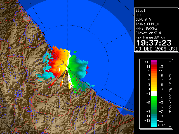179x134 pixels.
Task: Click the '>13' legend label
Action: pyautogui.click(x=147, y=62)
